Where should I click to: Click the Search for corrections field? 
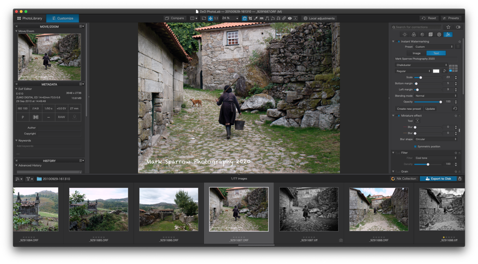point(416,27)
